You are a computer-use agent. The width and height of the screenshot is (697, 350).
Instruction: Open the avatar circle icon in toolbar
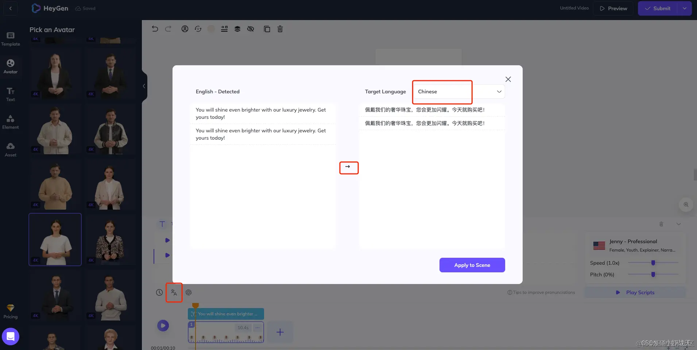pos(185,29)
